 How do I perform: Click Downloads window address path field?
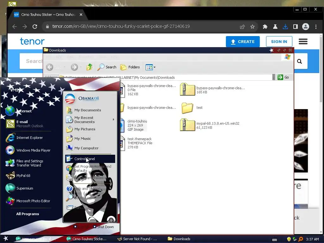pyautogui.click(x=165, y=78)
